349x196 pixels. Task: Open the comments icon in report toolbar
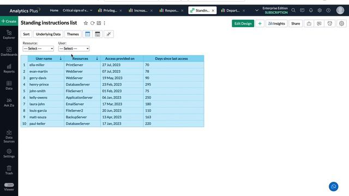click(x=319, y=23)
